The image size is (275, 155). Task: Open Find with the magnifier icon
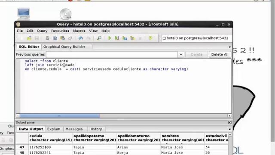pos(99,38)
